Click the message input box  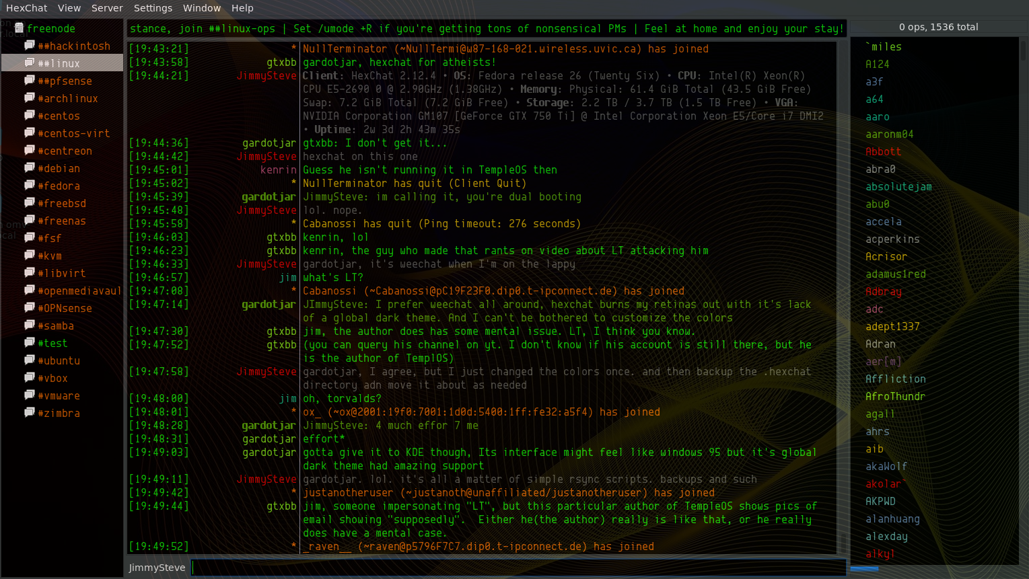pos(518,568)
